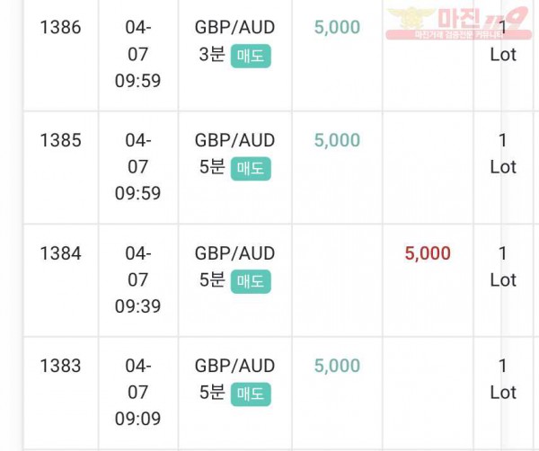Select order number 1383
The width and height of the screenshot is (539, 451).
tap(60, 366)
